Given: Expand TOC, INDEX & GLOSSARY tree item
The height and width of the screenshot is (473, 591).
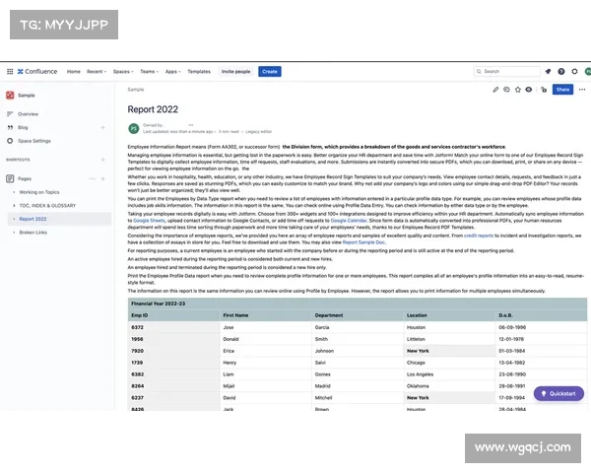Looking at the screenshot, I should (x=15, y=206).
